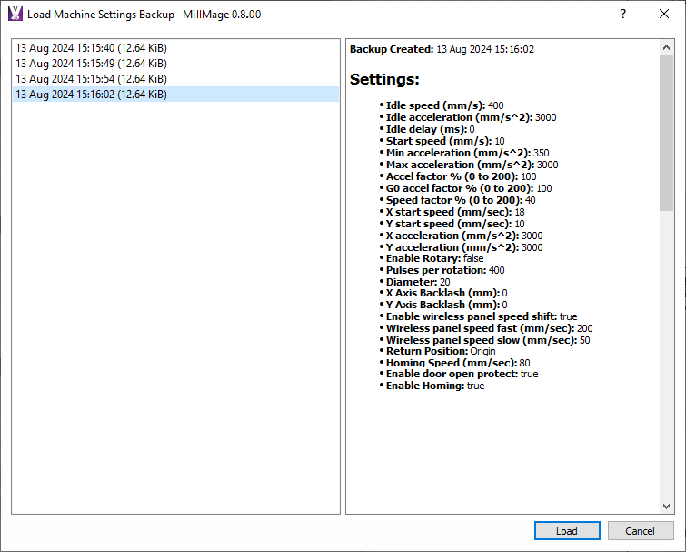Click the blue Origin return position value

[x=482, y=351]
